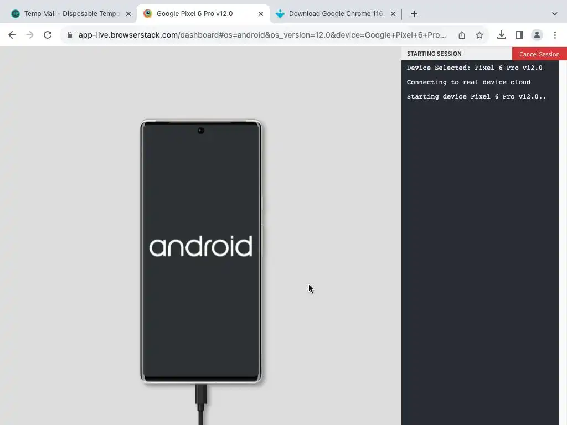This screenshot has width=567, height=425.
Task: Click the STARTING SESSION header
Action: coord(434,54)
